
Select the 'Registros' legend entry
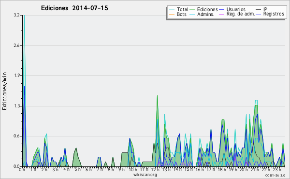click(274, 14)
